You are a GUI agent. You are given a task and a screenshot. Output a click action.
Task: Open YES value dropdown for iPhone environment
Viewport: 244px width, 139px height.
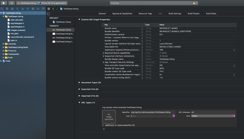[234, 50]
